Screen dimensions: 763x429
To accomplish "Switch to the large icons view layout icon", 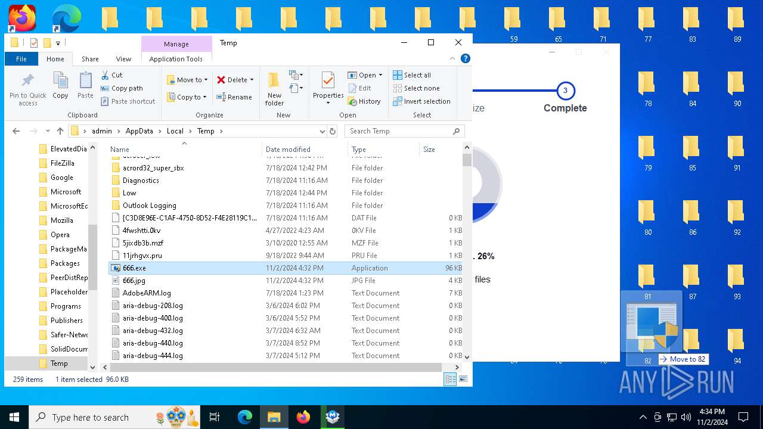I will [463, 379].
